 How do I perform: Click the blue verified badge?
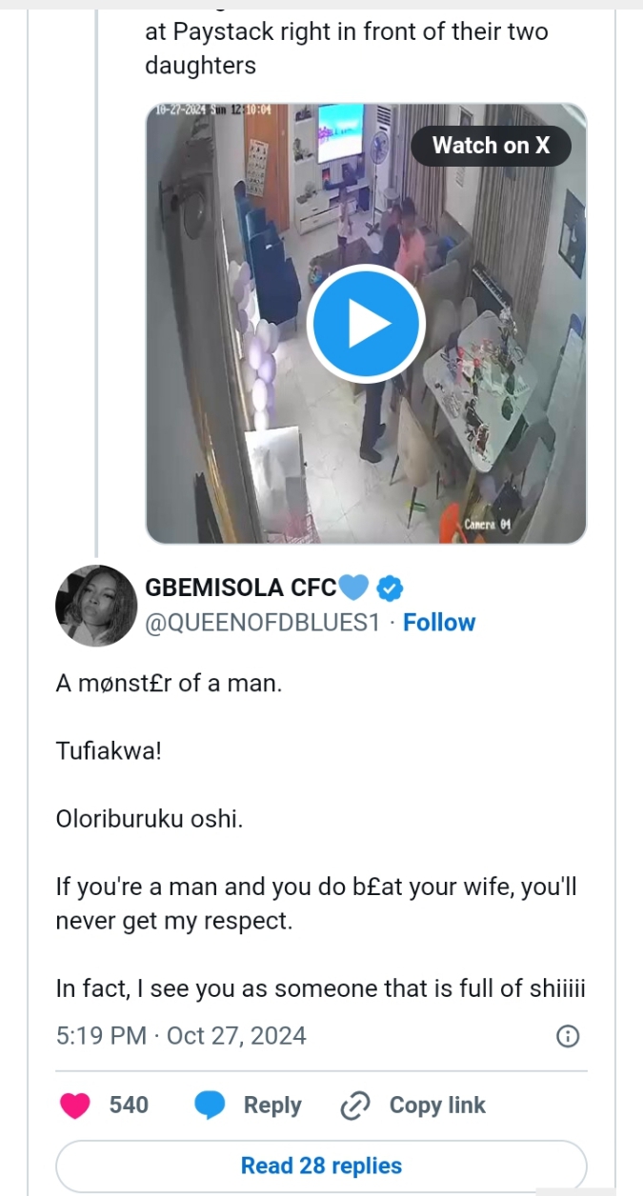[x=390, y=588]
